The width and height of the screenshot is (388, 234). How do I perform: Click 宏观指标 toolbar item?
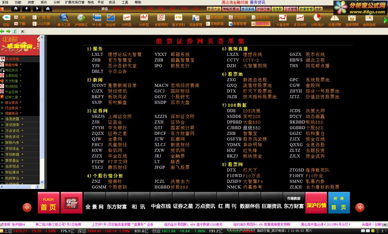click(238, 17)
